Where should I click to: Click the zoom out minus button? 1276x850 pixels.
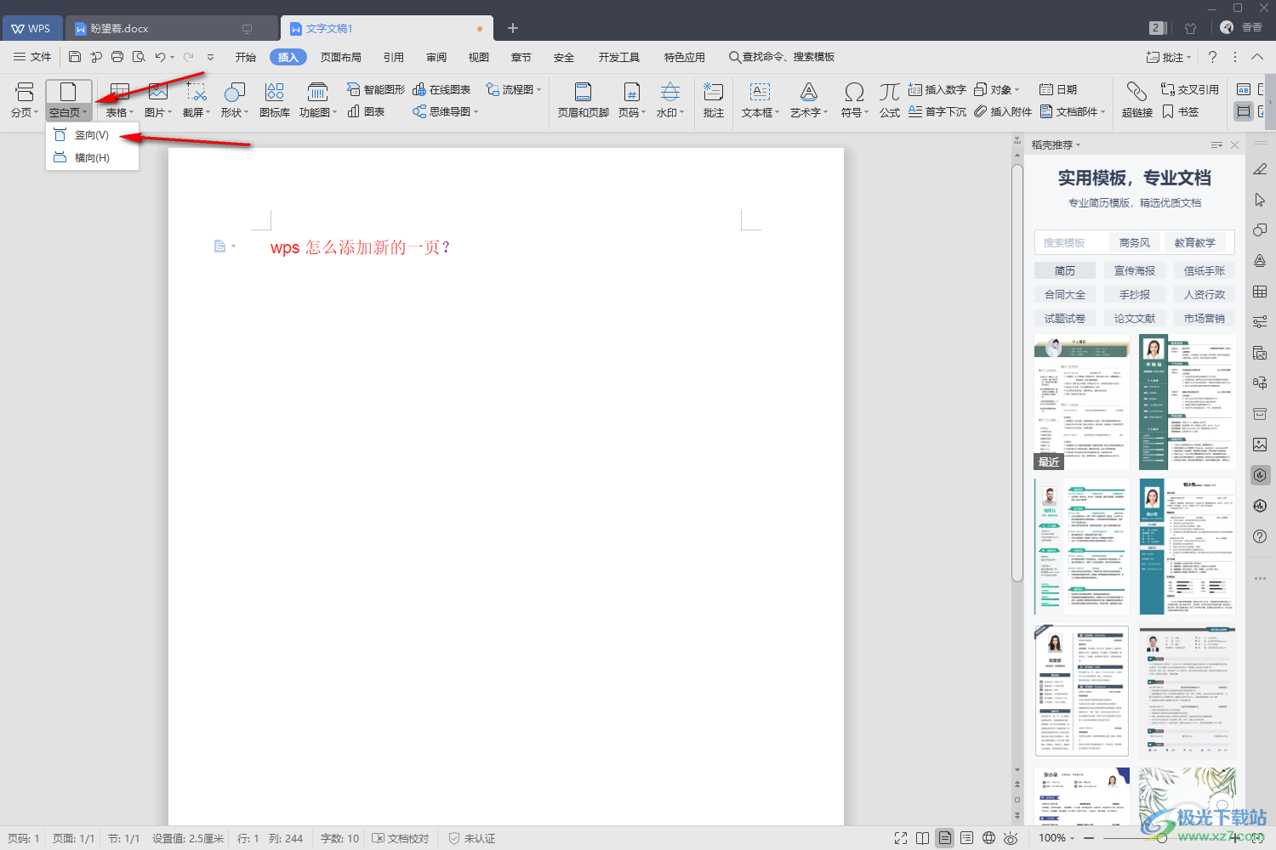1088,838
